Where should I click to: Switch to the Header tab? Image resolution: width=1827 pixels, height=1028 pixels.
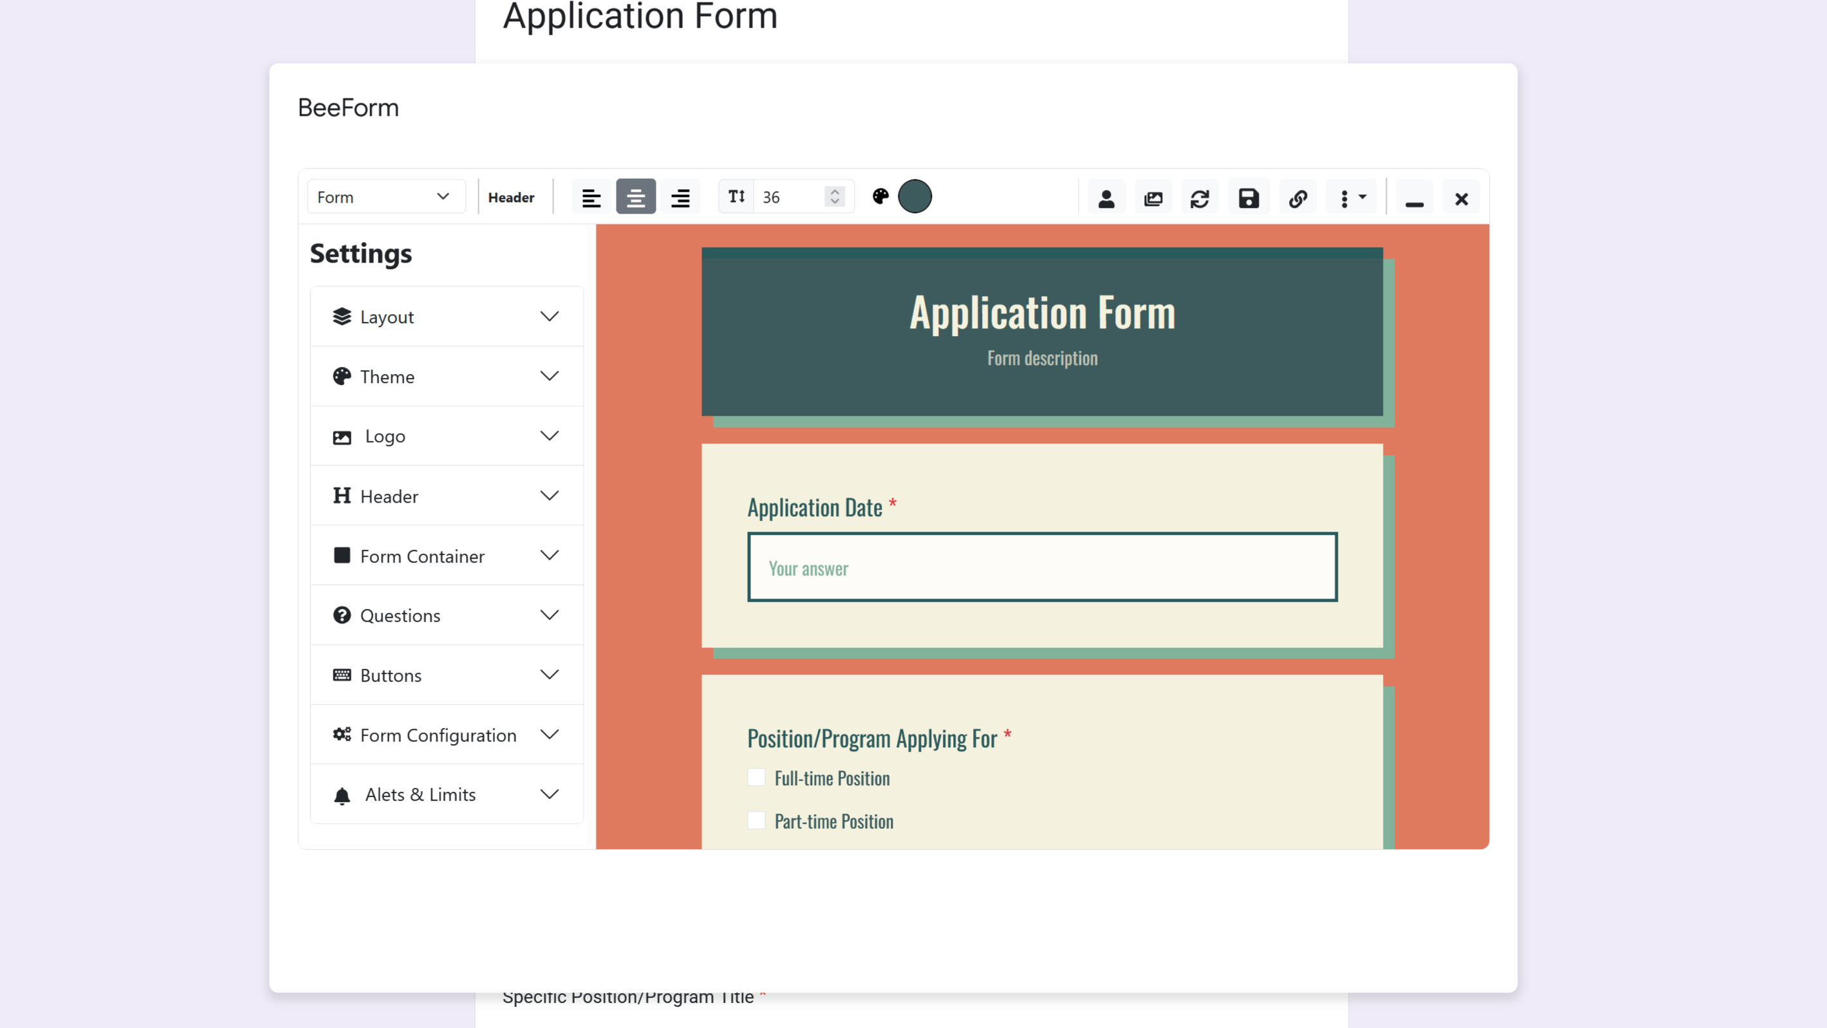coord(512,196)
